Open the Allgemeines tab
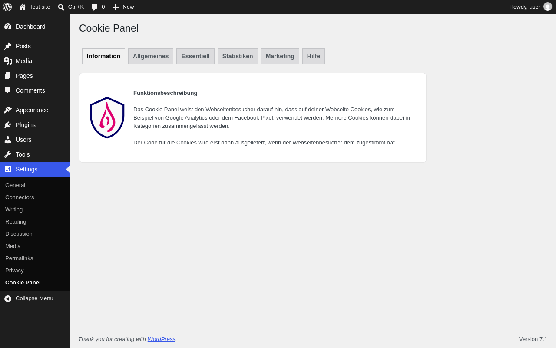The image size is (556, 348). [x=151, y=56]
